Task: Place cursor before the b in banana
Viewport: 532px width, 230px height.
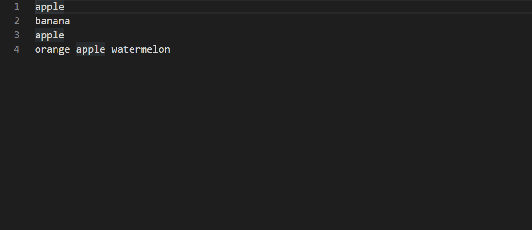Action: (x=35, y=21)
